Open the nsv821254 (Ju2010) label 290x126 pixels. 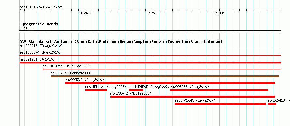point(37,59)
